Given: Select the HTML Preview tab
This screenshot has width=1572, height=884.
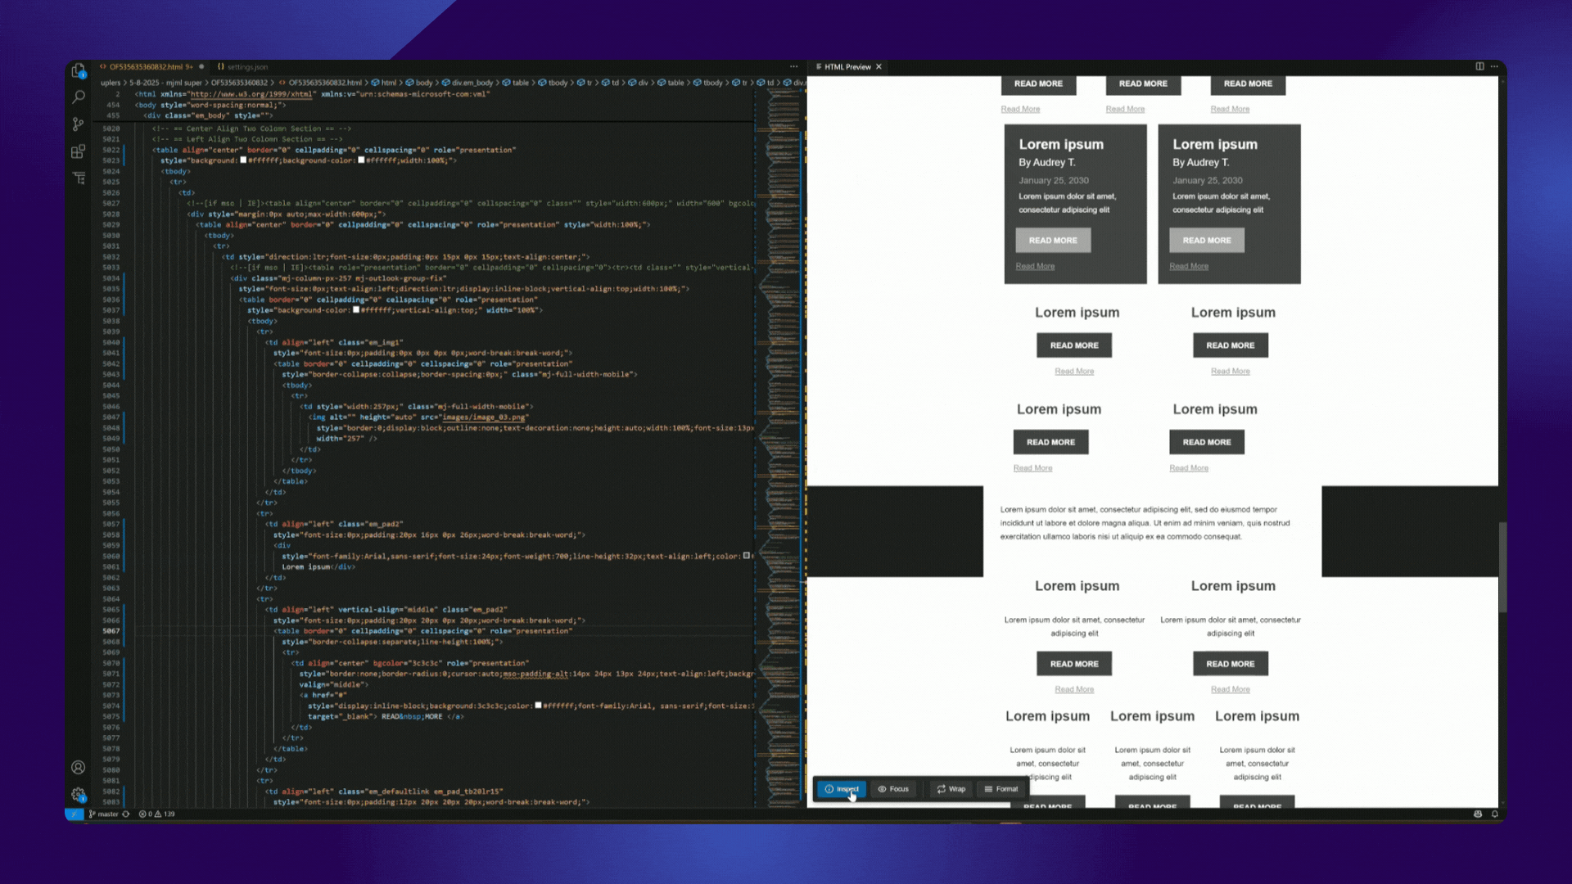Looking at the screenshot, I should coord(847,66).
